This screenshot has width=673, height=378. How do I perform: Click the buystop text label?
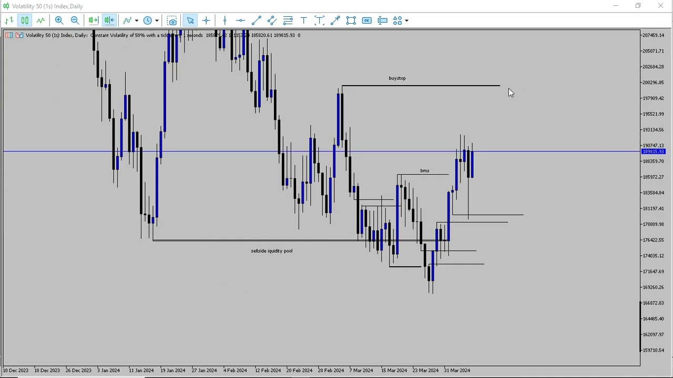coord(397,78)
